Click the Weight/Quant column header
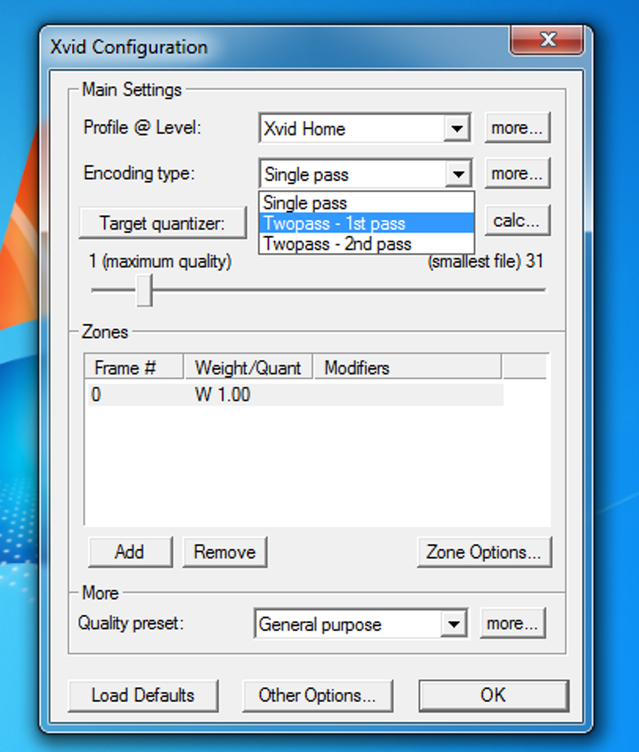Image resolution: width=639 pixels, height=752 pixels. 249,368
